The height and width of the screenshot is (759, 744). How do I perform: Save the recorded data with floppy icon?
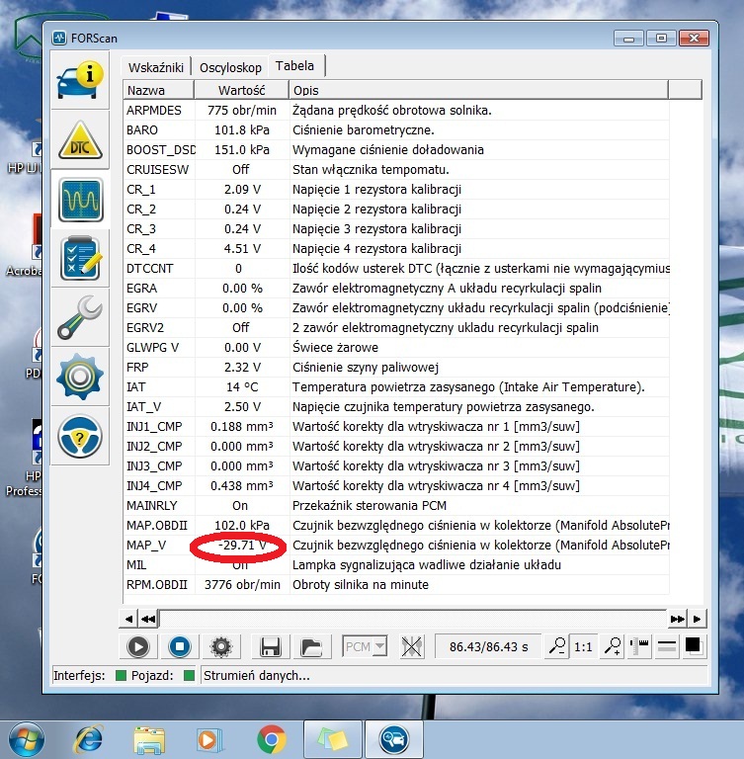coord(271,647)
